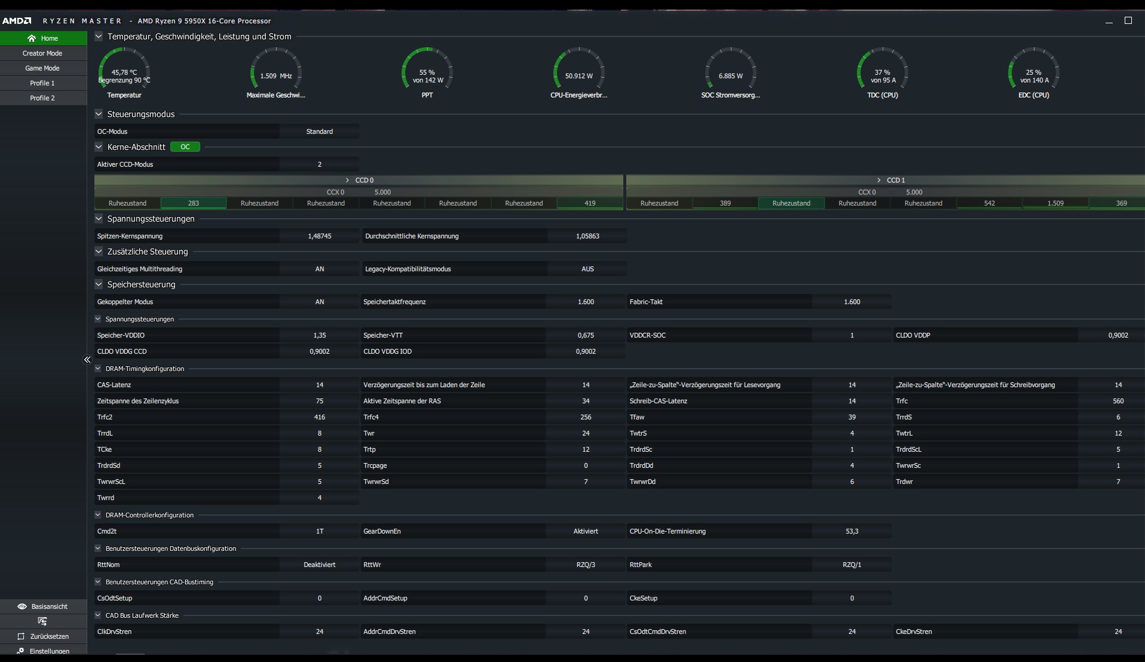Toggle the OC badge next to Kerne-Abschnitt

[x=185, y=147]
